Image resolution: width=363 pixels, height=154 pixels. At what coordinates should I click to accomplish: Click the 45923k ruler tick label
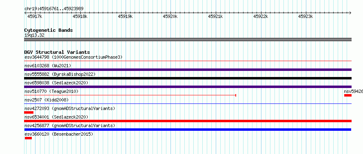coord(306,16)
